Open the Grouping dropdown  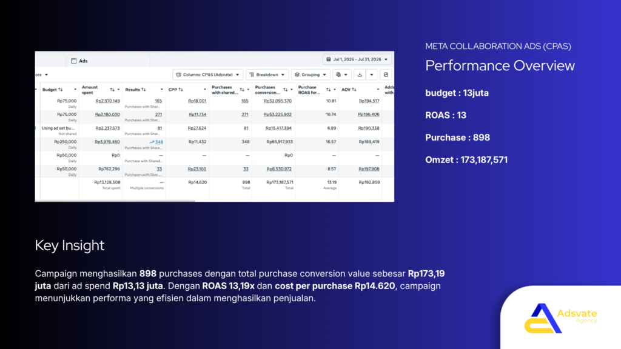310,75
